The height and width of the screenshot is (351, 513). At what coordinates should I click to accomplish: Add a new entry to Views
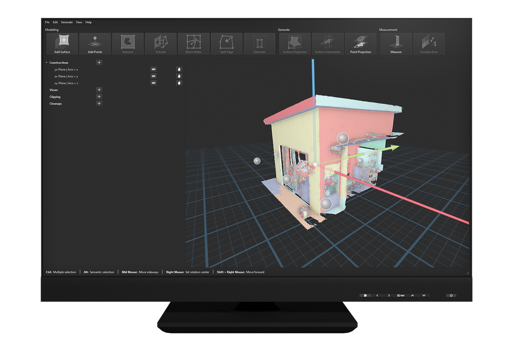point(99,90)
